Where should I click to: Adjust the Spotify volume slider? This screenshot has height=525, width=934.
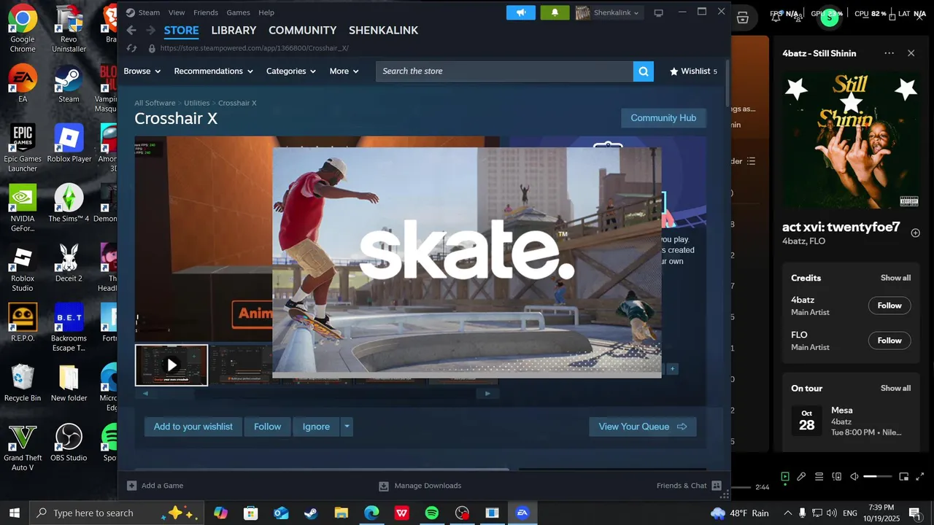click(878, 477)
